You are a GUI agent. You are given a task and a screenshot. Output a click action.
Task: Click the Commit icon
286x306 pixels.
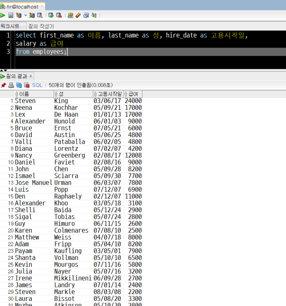(x=51, y=15)
